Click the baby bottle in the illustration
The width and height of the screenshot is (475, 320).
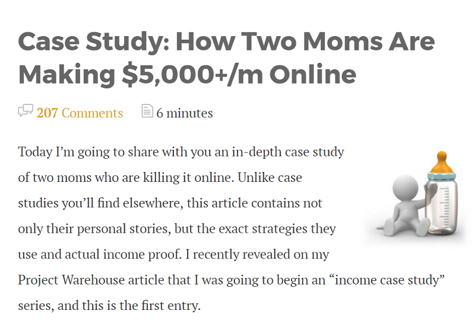[x=441, y=194]
